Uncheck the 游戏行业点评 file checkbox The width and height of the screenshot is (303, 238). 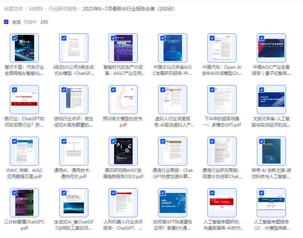(x=64, y=90)
